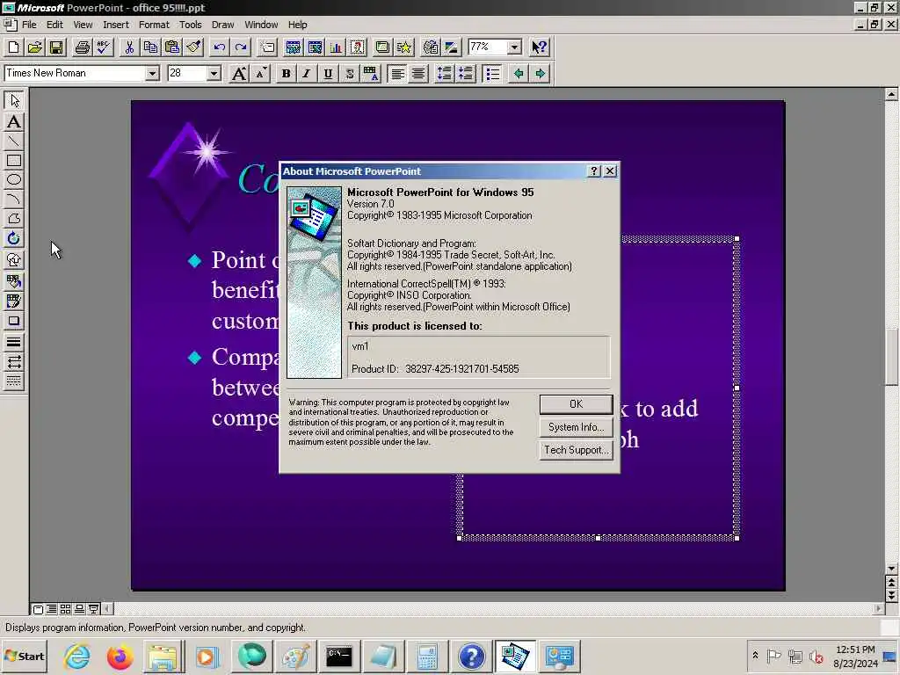The height and width of the screenshot is (675, 900).
Task: Click OK in About Microsoft PowerPoint dialog
Action: coord(576,404)
